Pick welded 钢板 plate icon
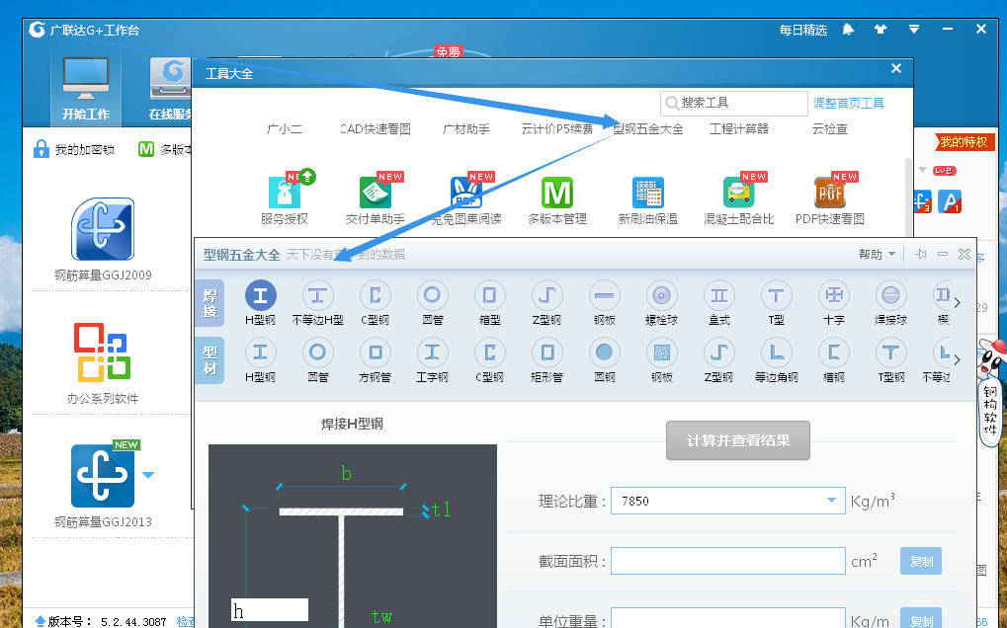Image resolution: width=1007 pixels, height=628 pixels. pyautogui.click(x=605, y=295)
